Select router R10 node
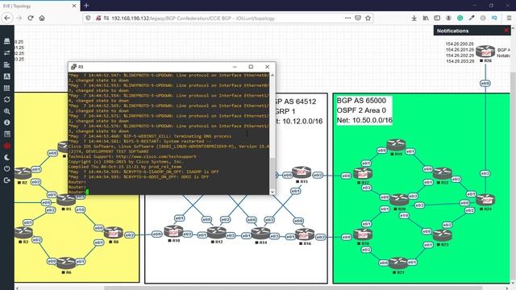This screenshot has height=290, width=516. click(173, 232)
